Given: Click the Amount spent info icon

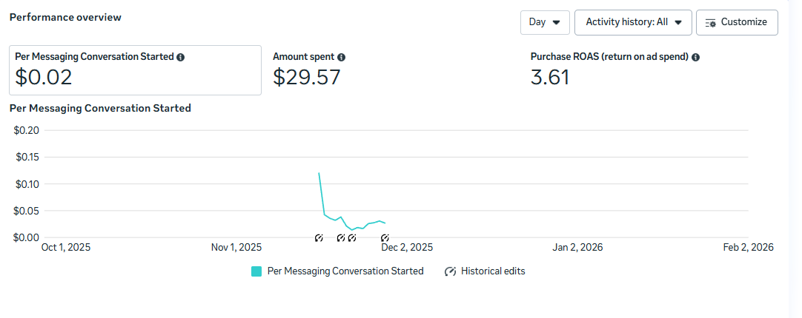Looking at the screenshot, I should (342, 57).
